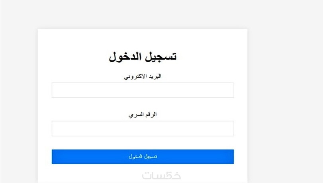Click the الرقم السري label text
The width and height of the screenshot is (323, 183).
(x=143, y=115)
